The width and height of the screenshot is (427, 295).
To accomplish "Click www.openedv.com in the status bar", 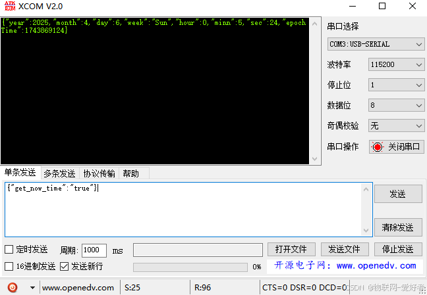I will point(78,287).
